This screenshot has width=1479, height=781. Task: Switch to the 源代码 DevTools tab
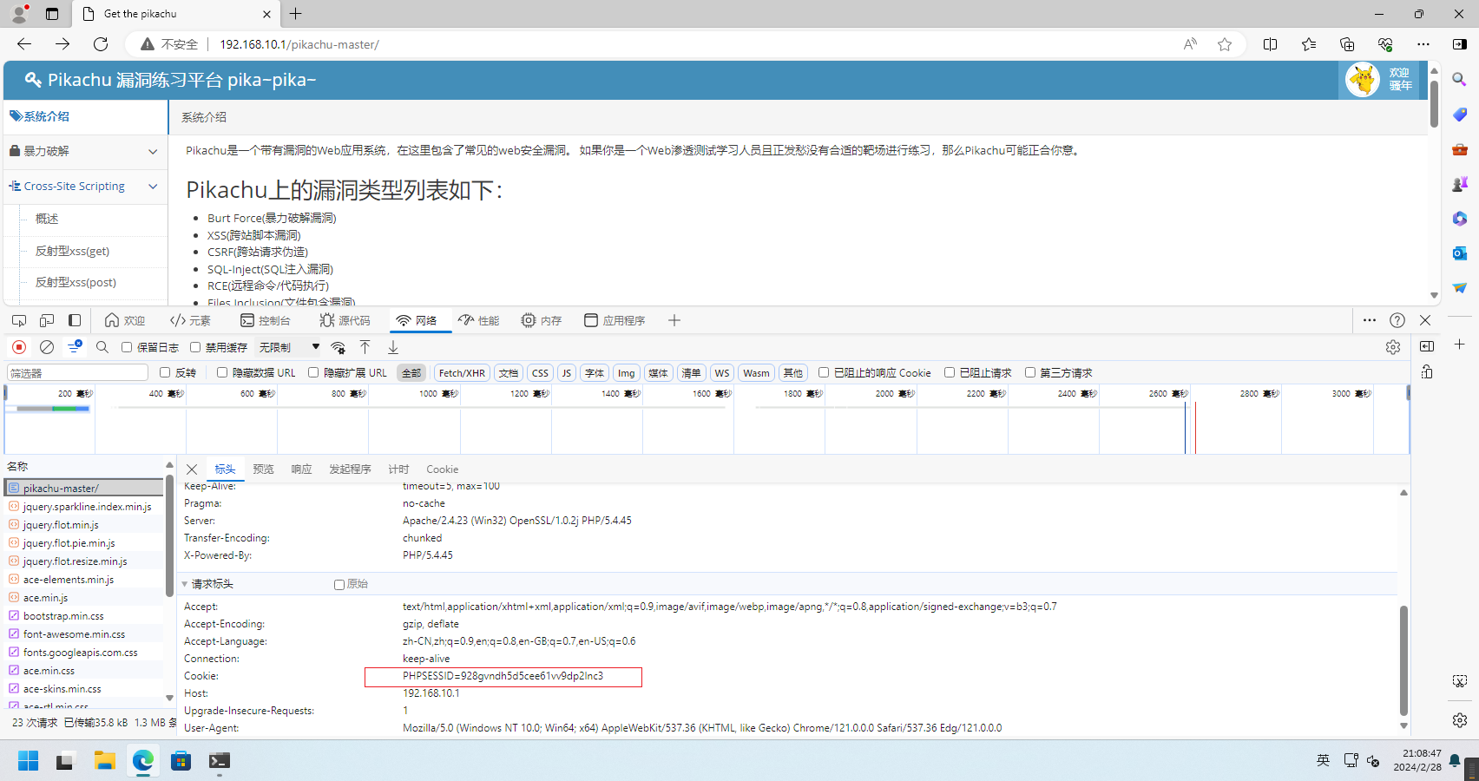(345, 320)
